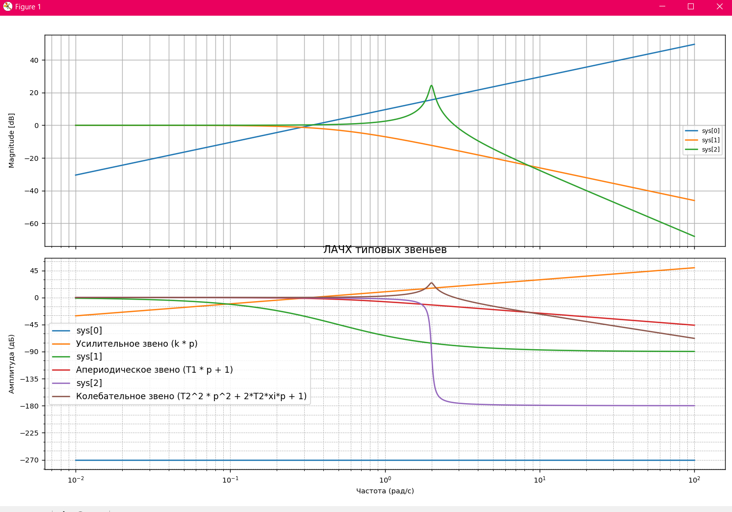The height and width of the screenshot is (512, 732).
Task: Click the 'ЛАЧХ типовых звеньев' plot title
Action: coord(385,250)
